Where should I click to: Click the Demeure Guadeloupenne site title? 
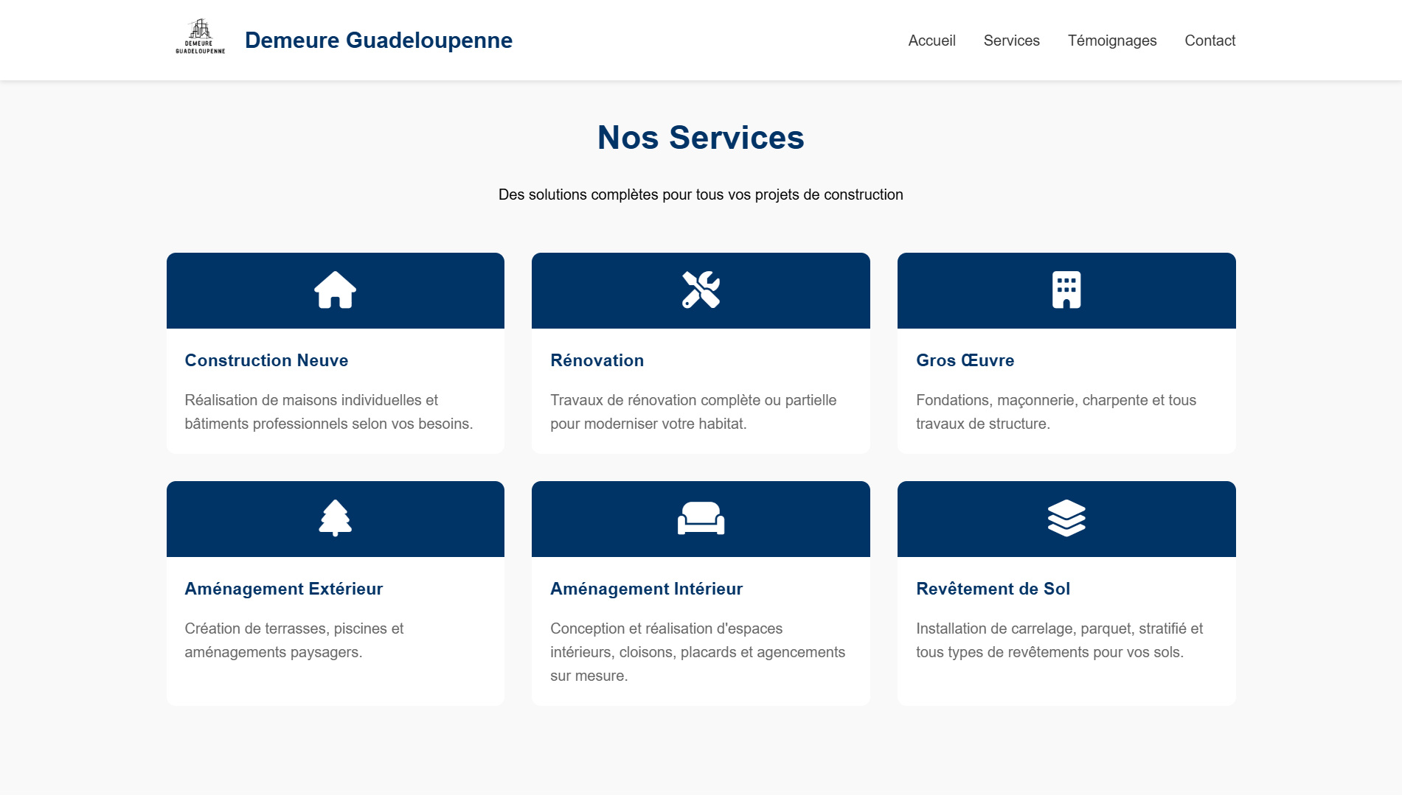(378, 40)
